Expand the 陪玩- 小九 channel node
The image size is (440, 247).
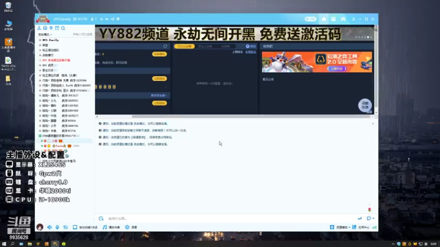click(x=40, y=101)
